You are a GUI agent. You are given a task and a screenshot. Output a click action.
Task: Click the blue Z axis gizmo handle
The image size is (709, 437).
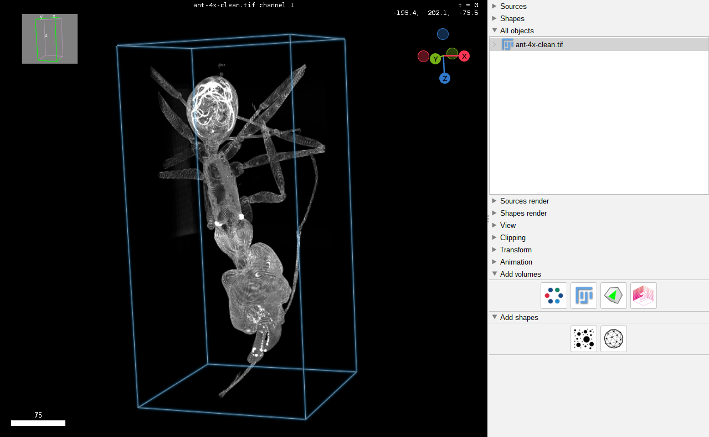445,78
